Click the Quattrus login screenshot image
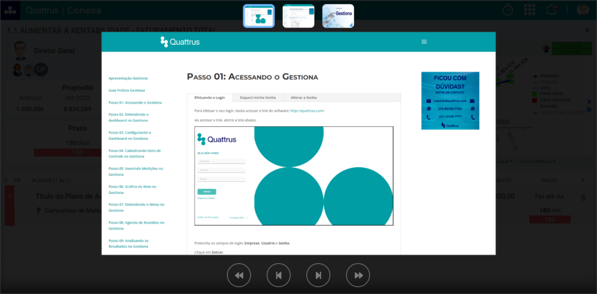This screenshot has height=294, width=597. click(x=294, y=176)
